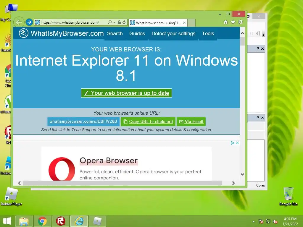Click the red Opera logo in ad
This screenshot has height=227, width=303.
click(x=62, y=169)
